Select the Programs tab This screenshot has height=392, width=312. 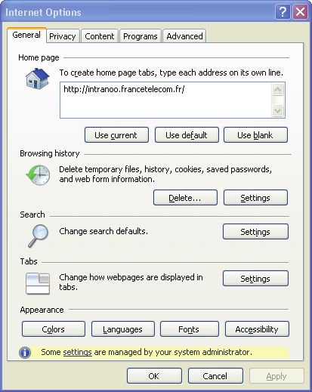point(141,36)
